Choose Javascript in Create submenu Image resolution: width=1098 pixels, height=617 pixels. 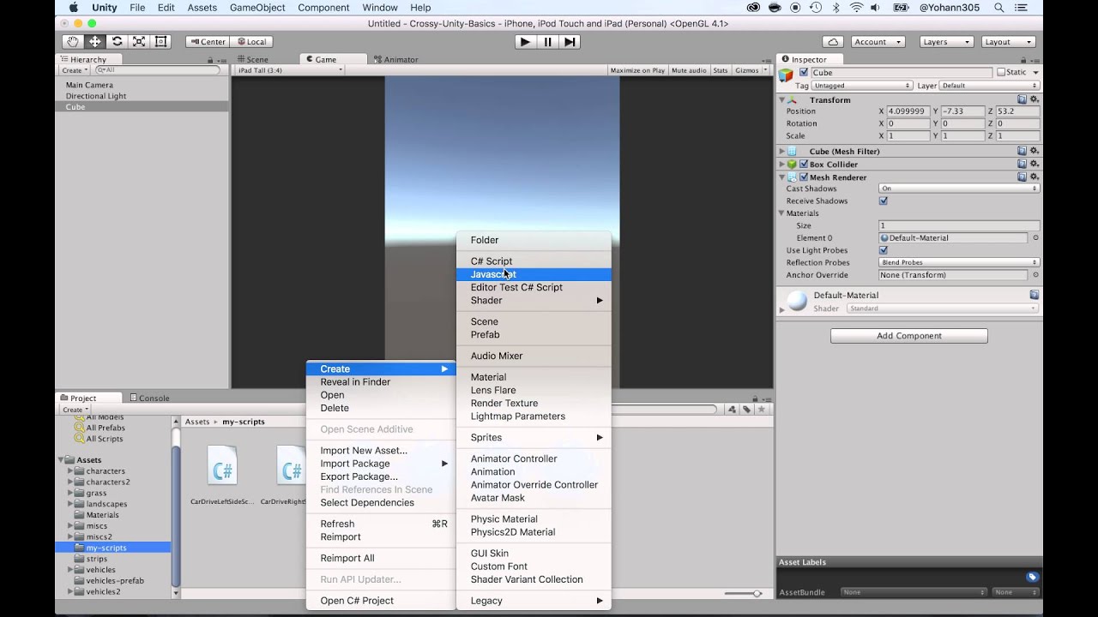pos(534,274)
